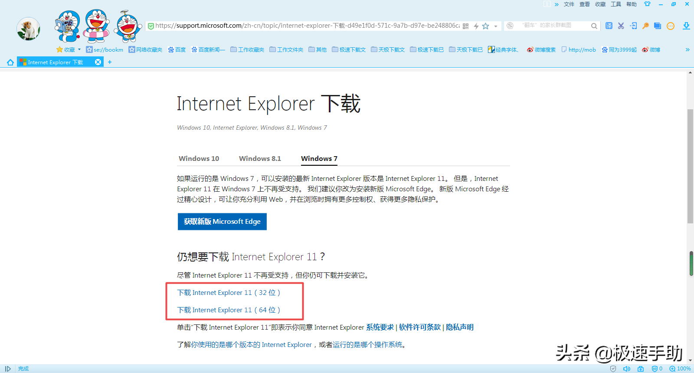Click the magnifier search button
The height and width of the screenshot is (373, 694).
click(594, 26)
